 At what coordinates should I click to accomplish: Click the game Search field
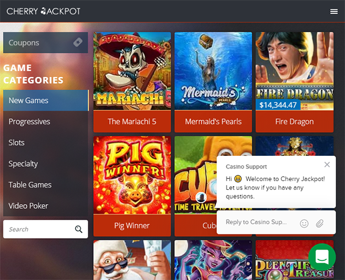pyautogui.click(x=45, y=229)
